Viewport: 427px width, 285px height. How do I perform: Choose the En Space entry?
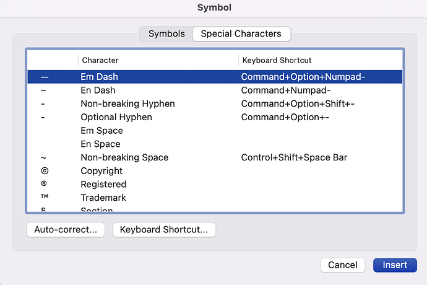[x=100, y=144]
